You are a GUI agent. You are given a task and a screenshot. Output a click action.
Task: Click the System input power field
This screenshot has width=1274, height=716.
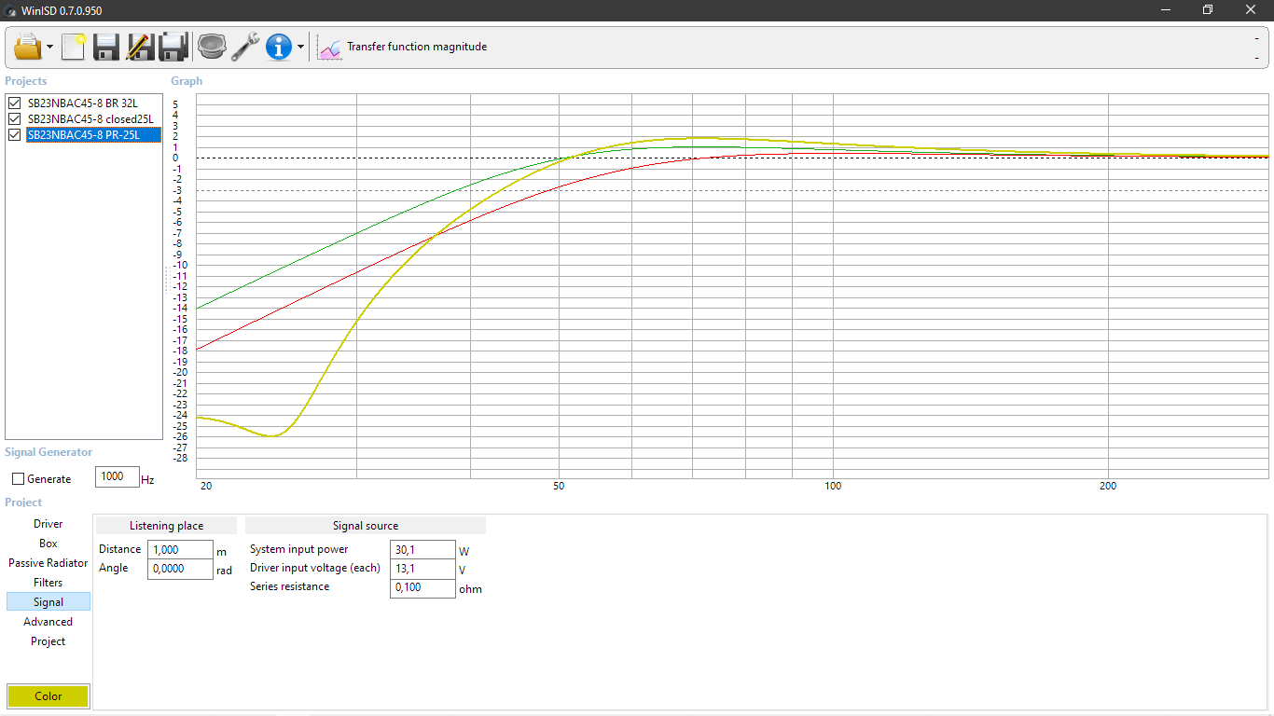point(422,550)
